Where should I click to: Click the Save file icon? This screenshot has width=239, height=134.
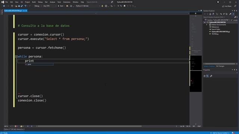(x=19, y=6)
